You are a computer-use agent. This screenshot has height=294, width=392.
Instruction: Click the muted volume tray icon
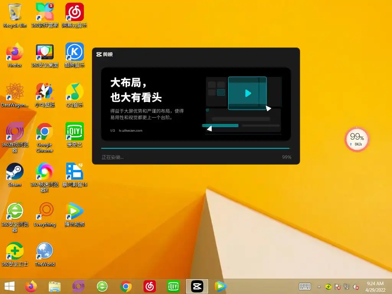pyautogui.click(x=356, y=287)
